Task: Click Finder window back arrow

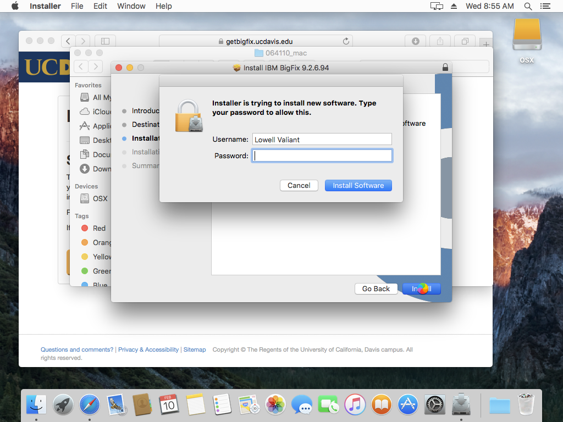Action: tap(81, 66)
